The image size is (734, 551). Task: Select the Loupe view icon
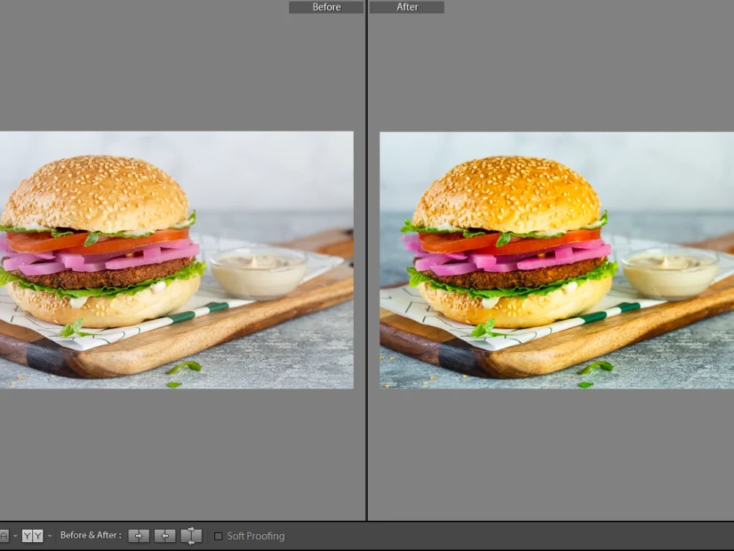tap(4, 536)
